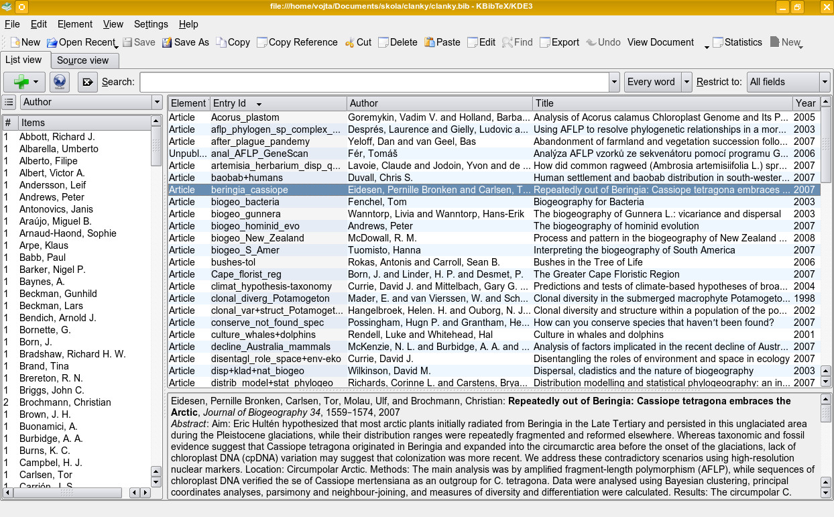
Task: Select the anal_AFLP_GeneScan unpublished entry
Action: coord(493,154)
